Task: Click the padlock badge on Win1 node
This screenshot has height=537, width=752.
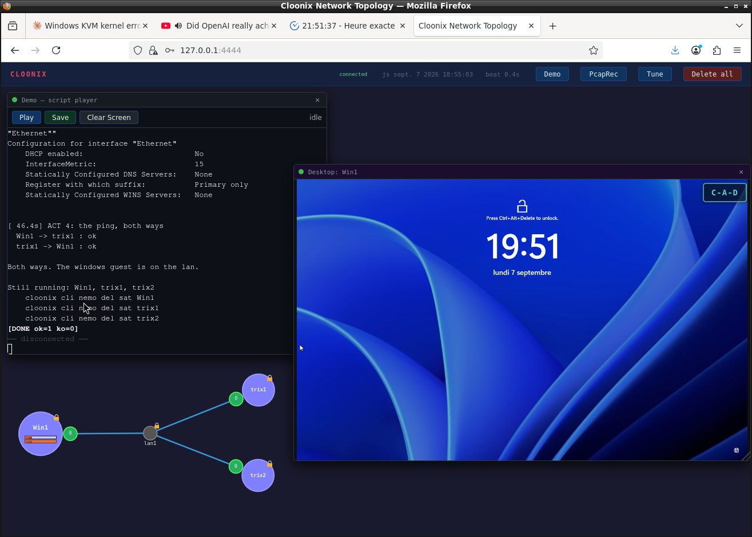Action: tap(56, 418)
